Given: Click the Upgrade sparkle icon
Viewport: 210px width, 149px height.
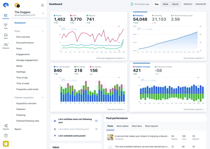Looking at the screenshot, I should click(x=6, y=126).
